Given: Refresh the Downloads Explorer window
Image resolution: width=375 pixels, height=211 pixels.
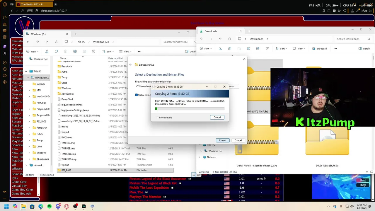Looking at the screenshot, I should pyautogui.click(x=230, y=39).
